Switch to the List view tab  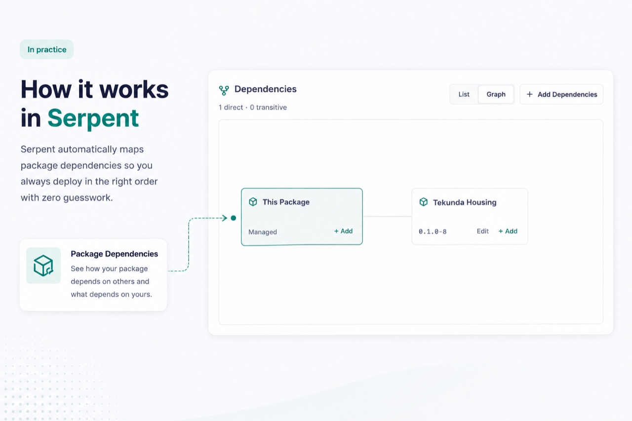[464, 94]
